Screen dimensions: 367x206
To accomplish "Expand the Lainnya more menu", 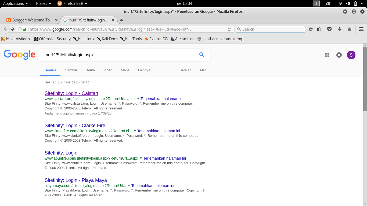I will (x=144, y=70).
